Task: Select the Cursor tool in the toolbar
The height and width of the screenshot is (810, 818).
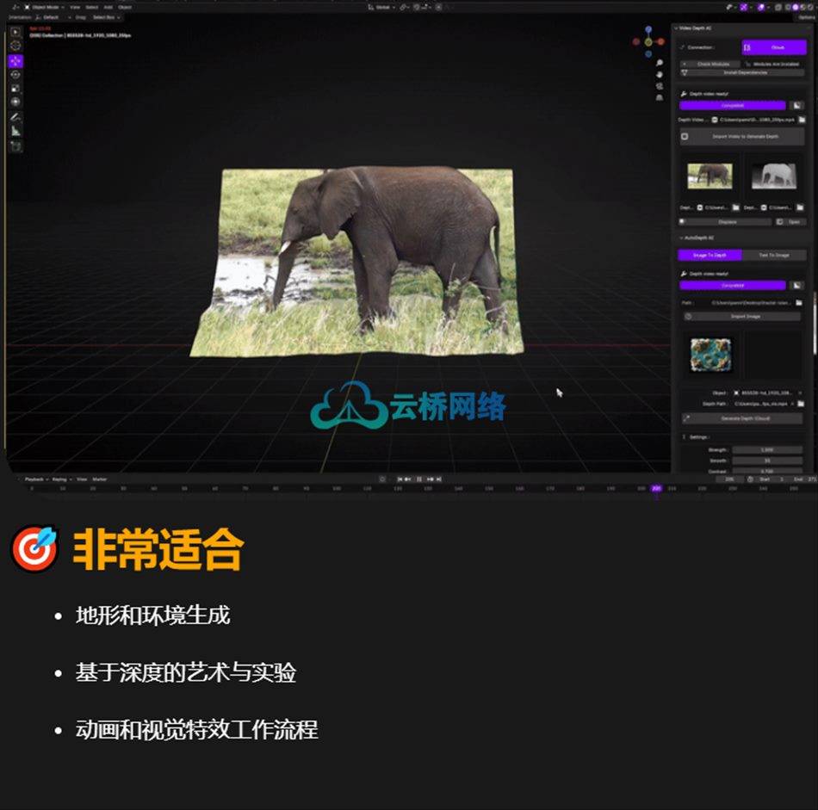Action: pos(15,46)
